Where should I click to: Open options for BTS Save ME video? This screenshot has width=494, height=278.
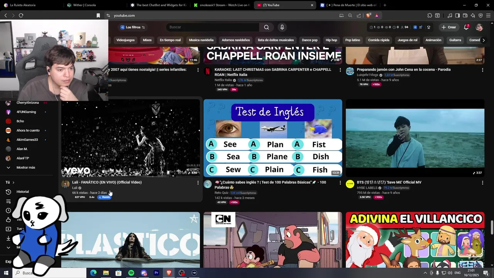coord(482,183)
